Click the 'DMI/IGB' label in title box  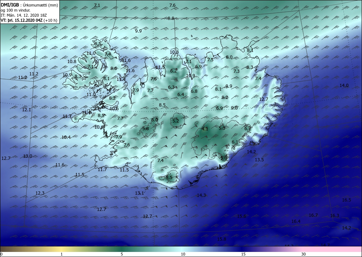pos(10,5)
